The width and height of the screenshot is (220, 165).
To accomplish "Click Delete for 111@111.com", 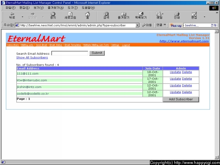I will pos(187,72).
